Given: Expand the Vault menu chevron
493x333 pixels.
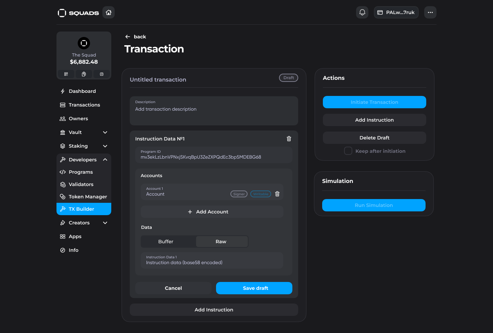Looking at the screenshot, I should pos(105,132).
